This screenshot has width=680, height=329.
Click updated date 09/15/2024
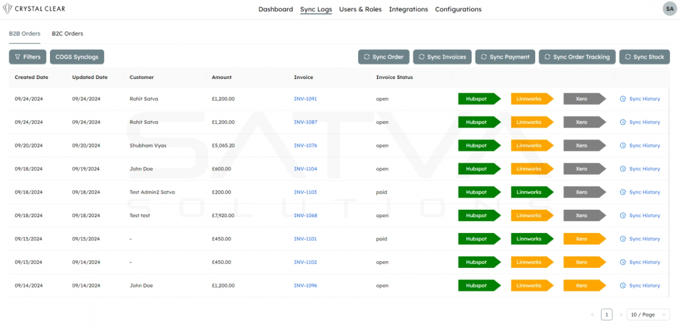coord(86,239)
